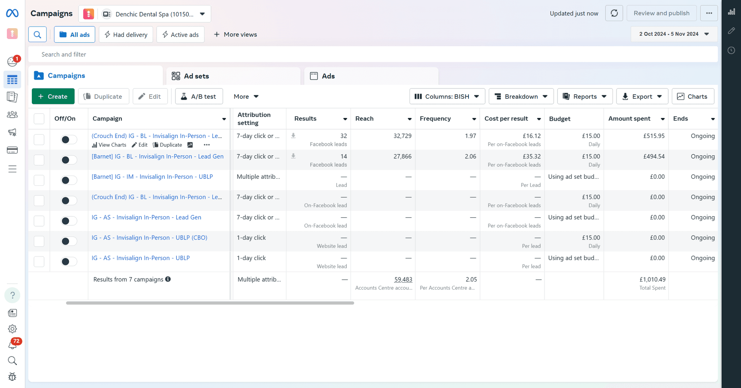Tick checkbox for Barnet IM UBLP campaign
This screenshot has height=388, width=741.
39,180
